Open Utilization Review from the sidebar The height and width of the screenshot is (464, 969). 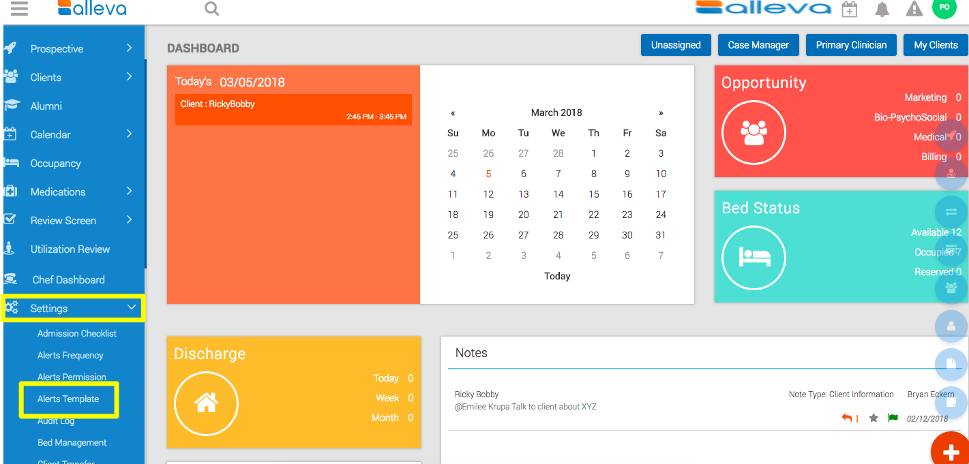pyautogui.click(x=70, y=249)
